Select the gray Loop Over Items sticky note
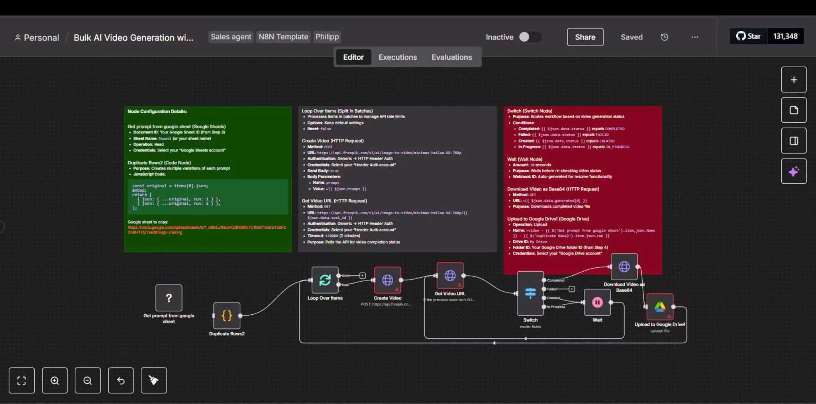 click(398, 179)
